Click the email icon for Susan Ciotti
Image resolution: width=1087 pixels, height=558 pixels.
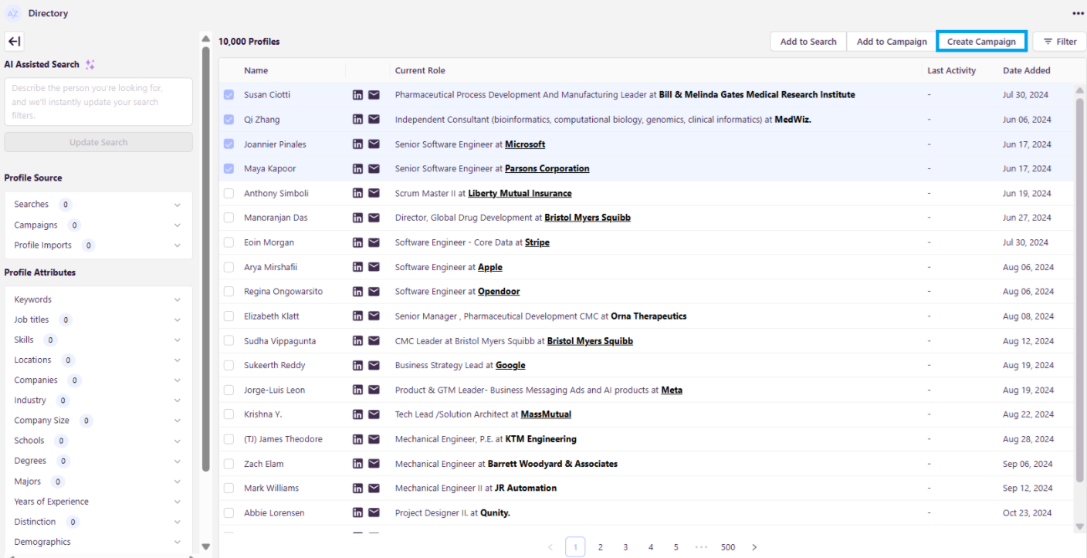[374, 95]
